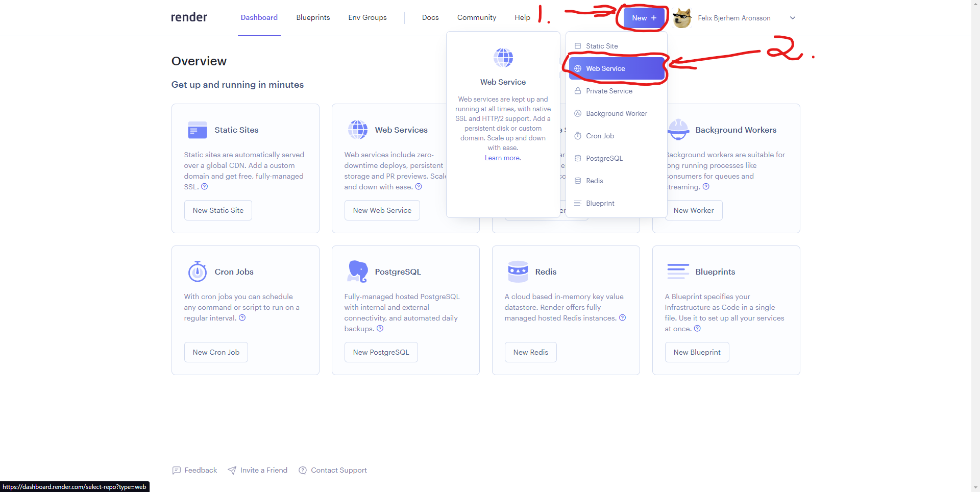Screen dimensions: 980x492
Task: Select Private Service from New menu
Action: (617, 91)
